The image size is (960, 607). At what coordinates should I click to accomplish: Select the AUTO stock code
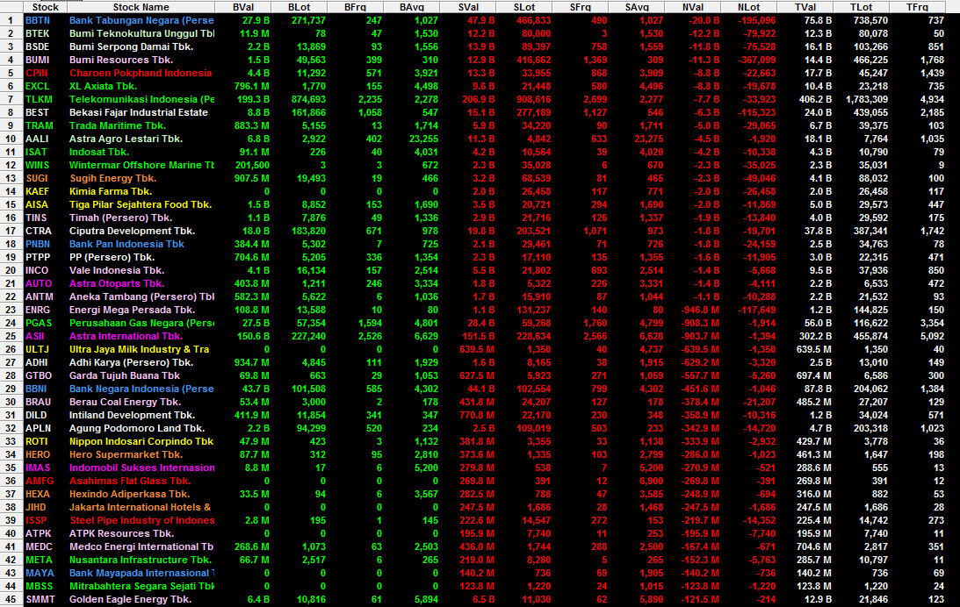click(39, 283)
